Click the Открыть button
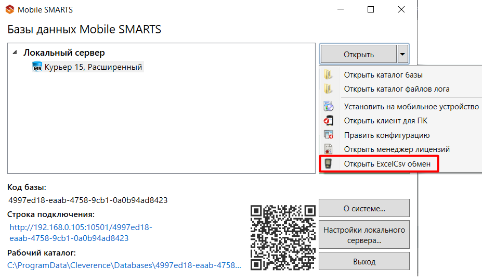Screen dimensions: 482x280 pyautogui.click(x=358, y=54)
